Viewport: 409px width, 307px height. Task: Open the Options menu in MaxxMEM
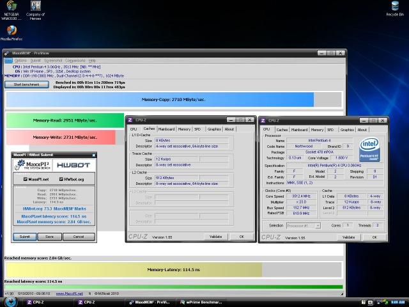click(20, 61)
